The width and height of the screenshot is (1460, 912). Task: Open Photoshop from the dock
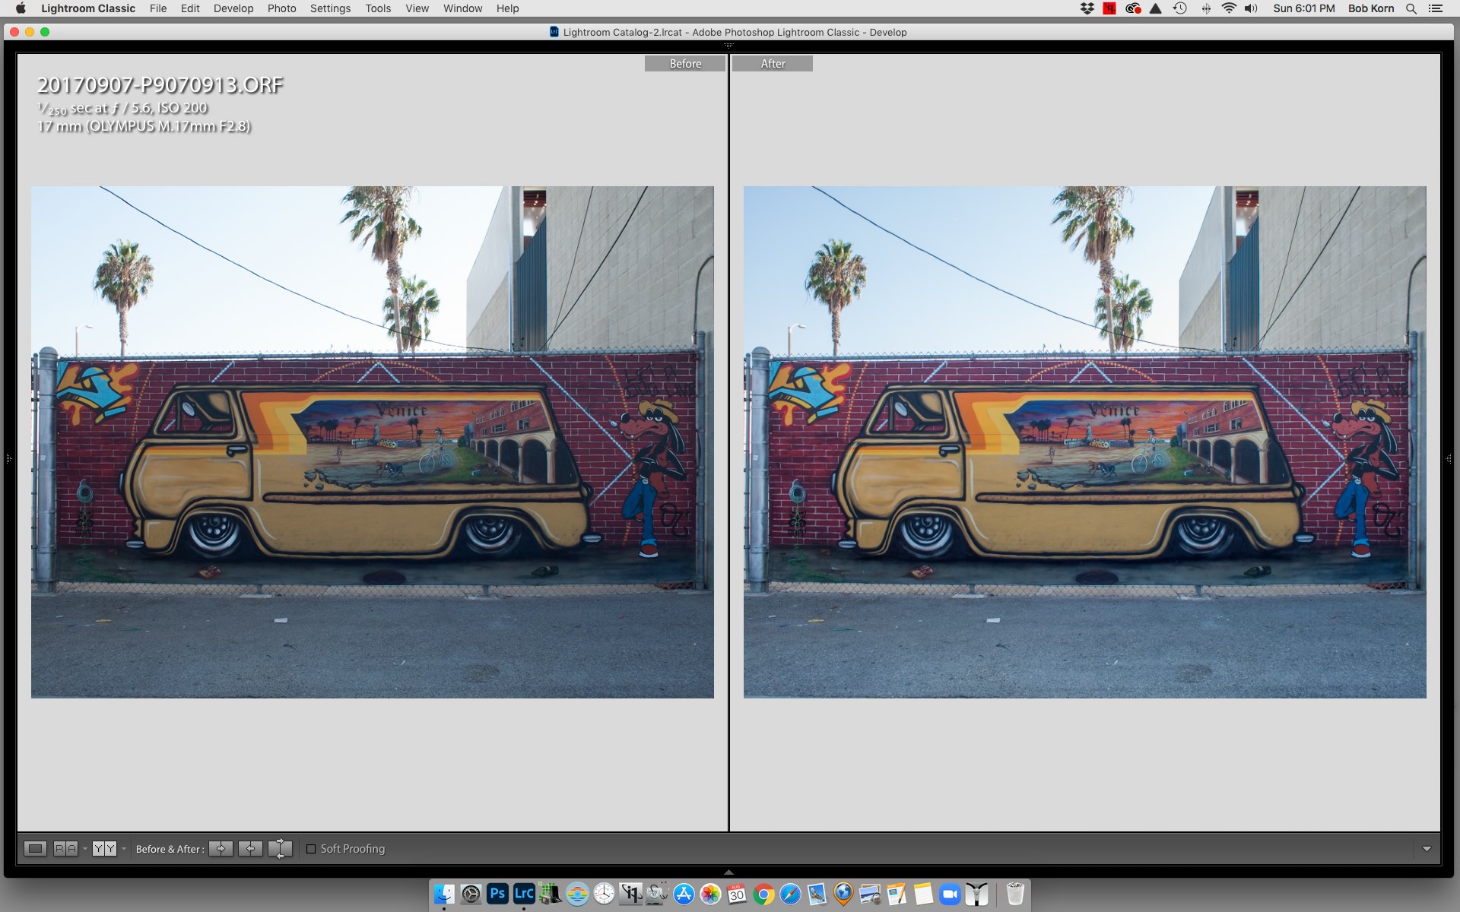click(497, 894)
